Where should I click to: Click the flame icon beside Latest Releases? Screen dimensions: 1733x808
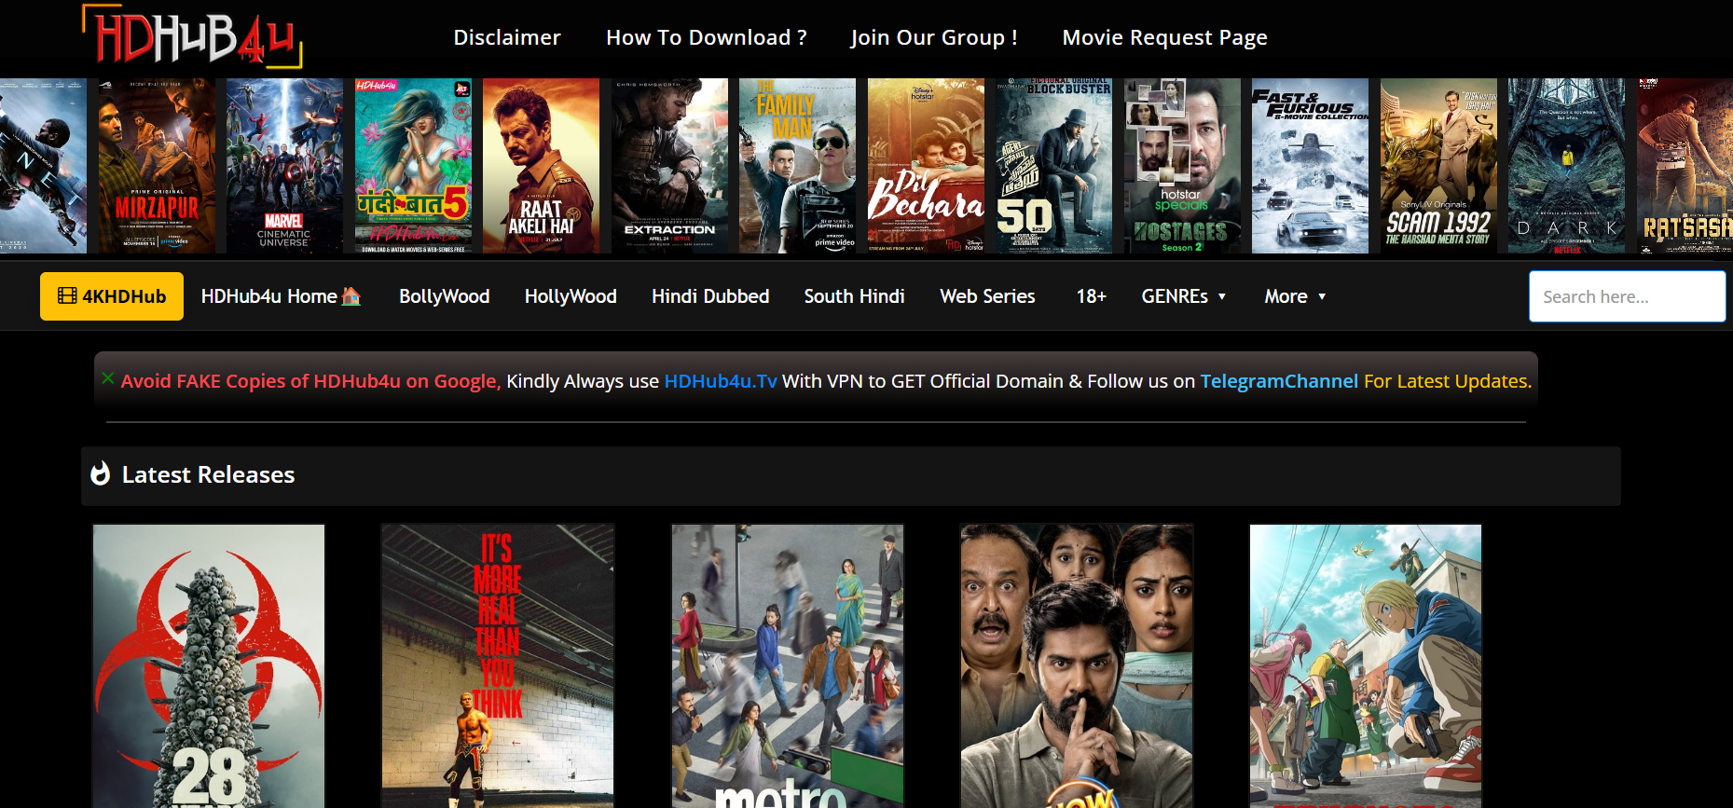[100, 473]
